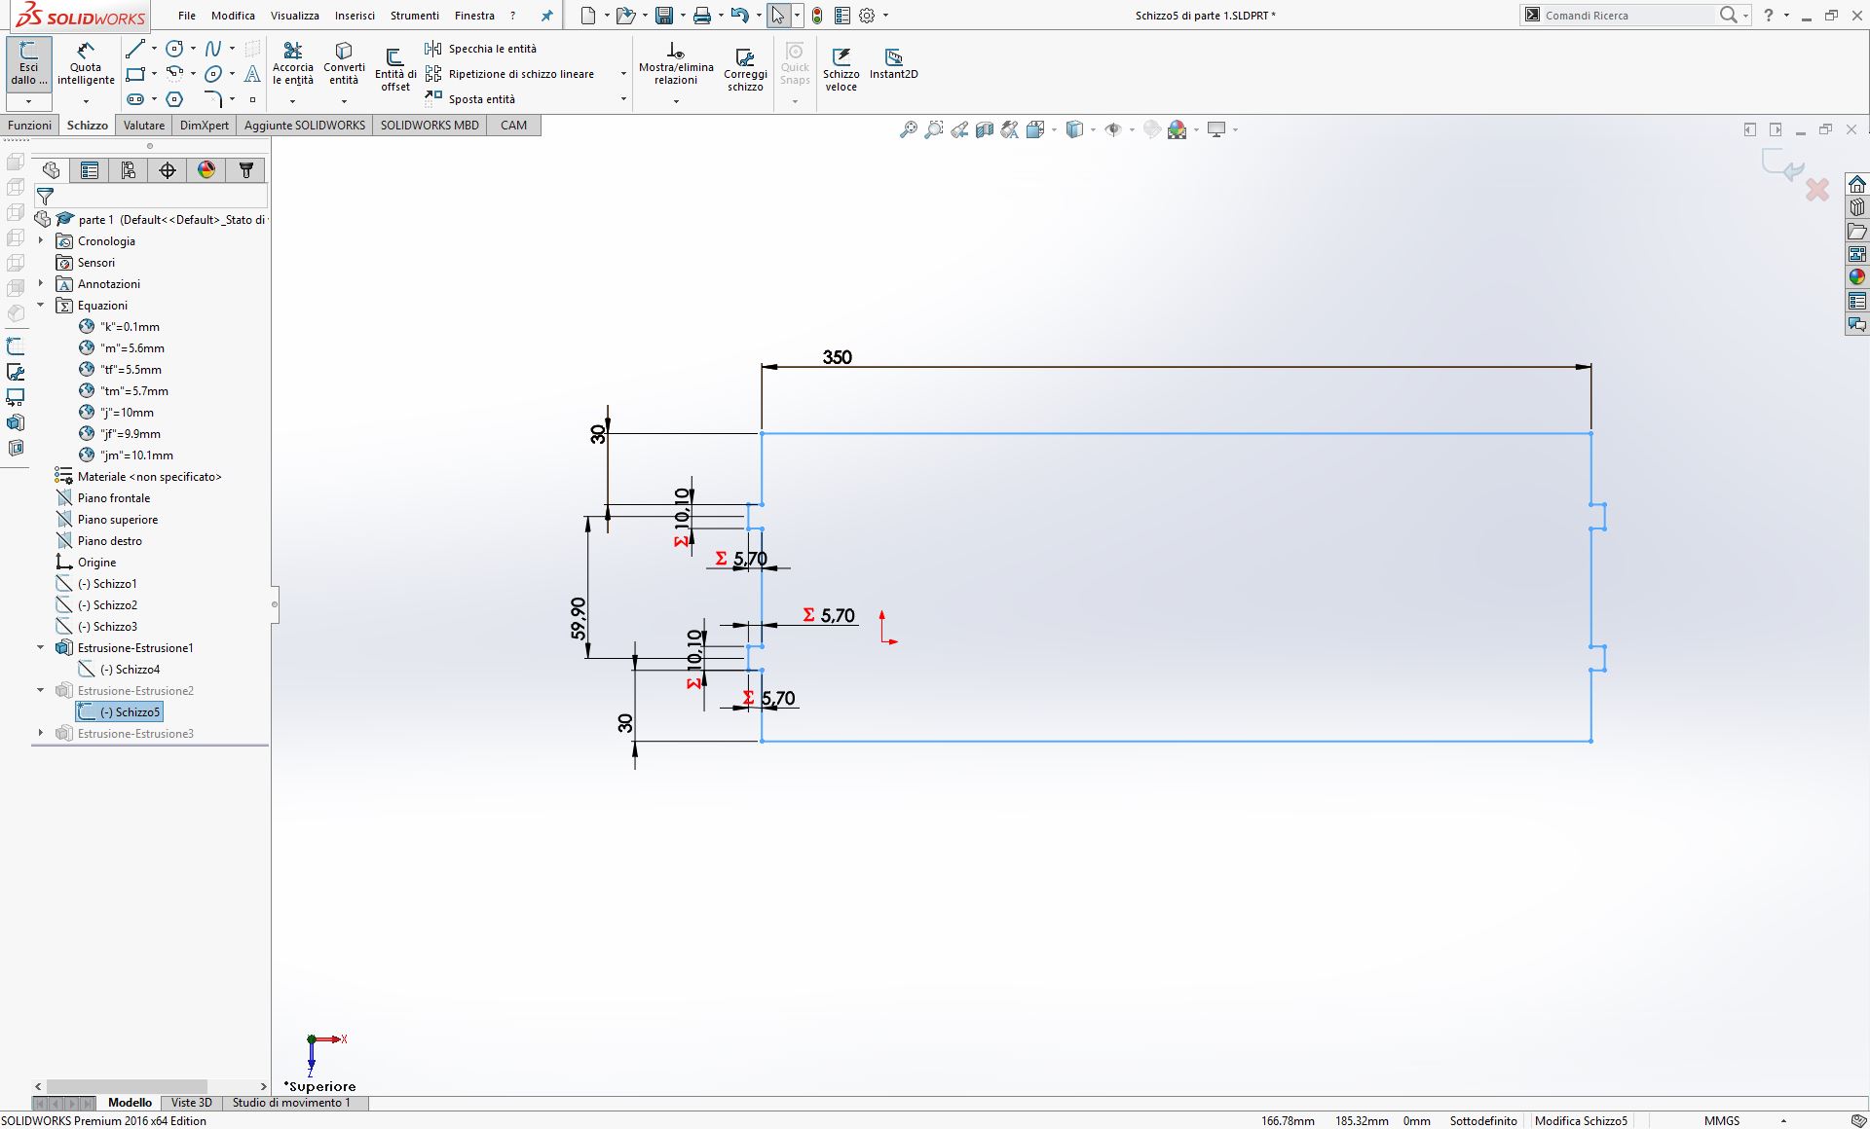Switch to the Funzioni tab
1870x1129 pixels.
coord(30,126)
